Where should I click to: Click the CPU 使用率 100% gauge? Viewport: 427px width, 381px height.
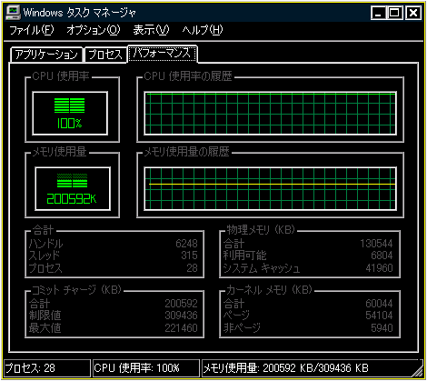(x=70, y=113)
